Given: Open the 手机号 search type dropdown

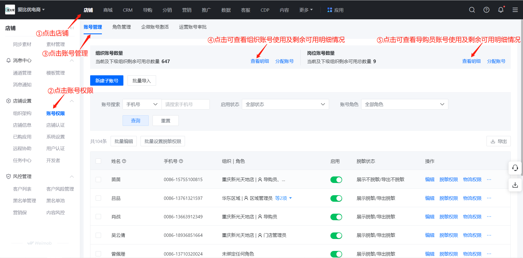Looking at the screenshot, I should pos(142,104).
